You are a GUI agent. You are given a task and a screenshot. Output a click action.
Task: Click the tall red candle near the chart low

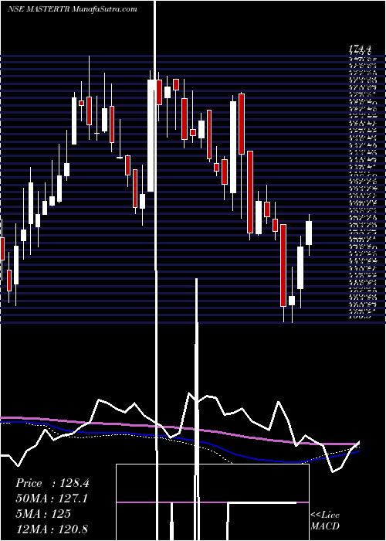283,265
